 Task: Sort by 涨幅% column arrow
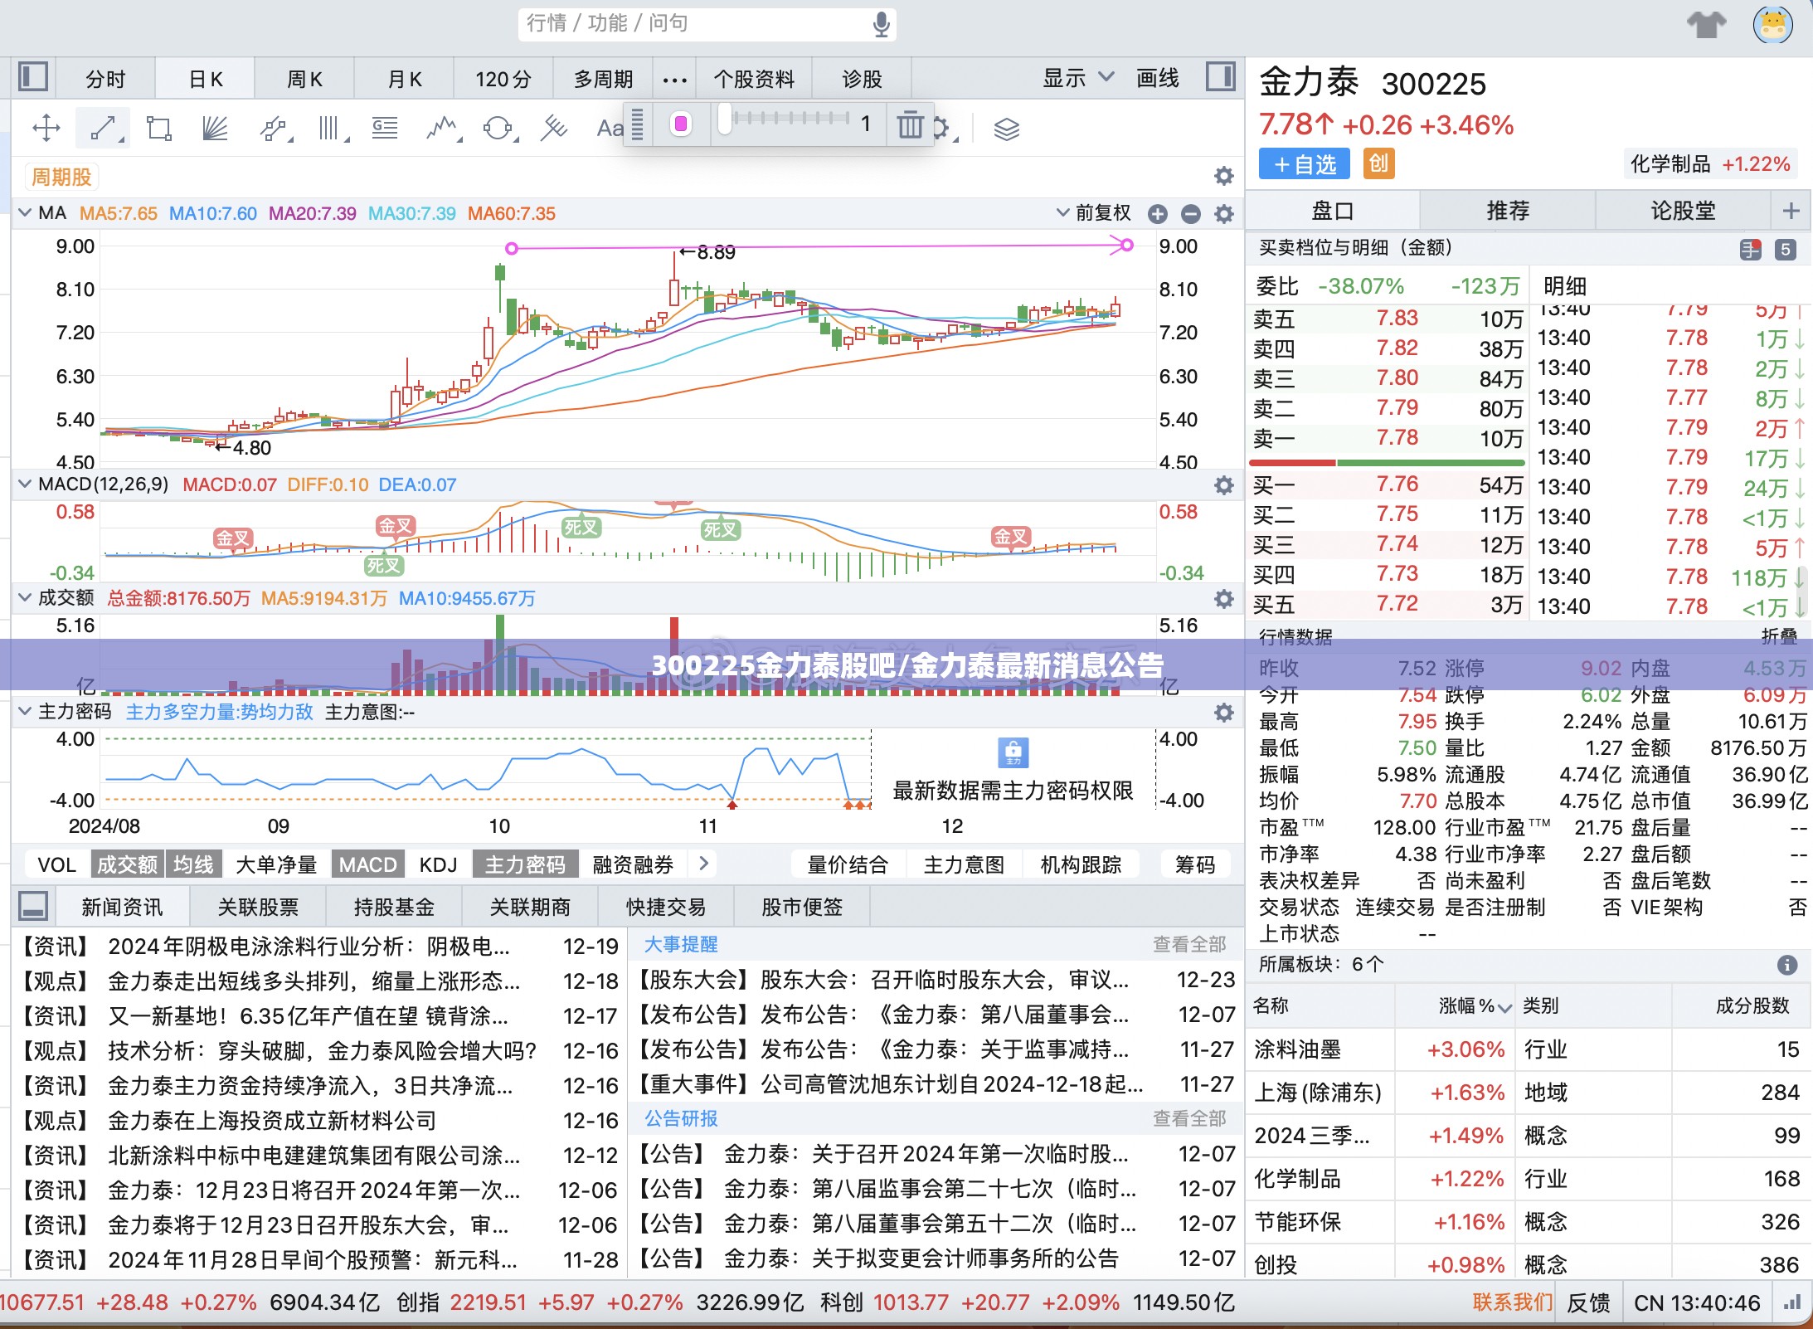click(x=1505, y=1007)
